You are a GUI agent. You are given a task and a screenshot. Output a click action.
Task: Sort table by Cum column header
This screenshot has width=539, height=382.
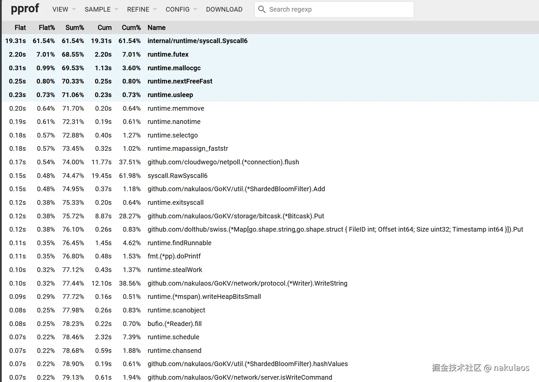point(104,27)
